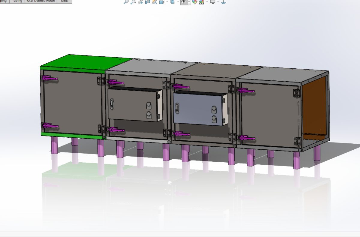
Task: Expand the View Settings dropdown arrow
Action: coord(218,1)
